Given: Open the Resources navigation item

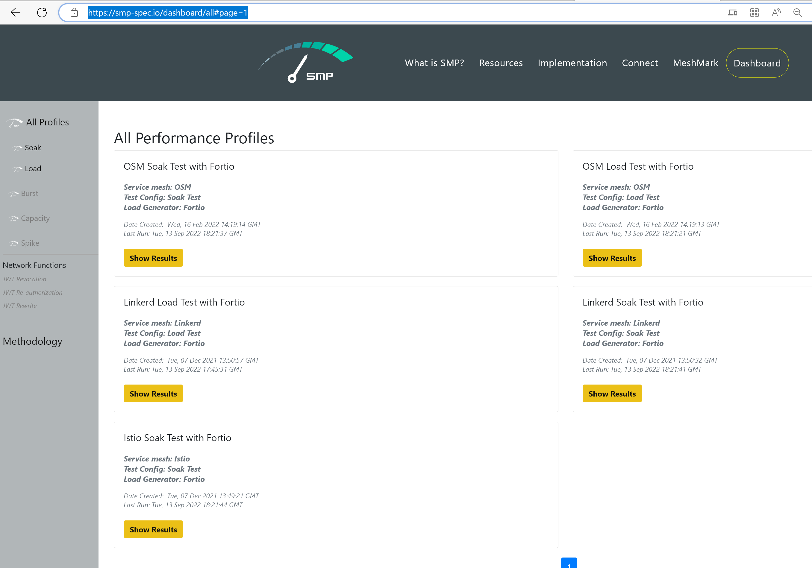Looking at the screenshot, I should pos(501,63).
